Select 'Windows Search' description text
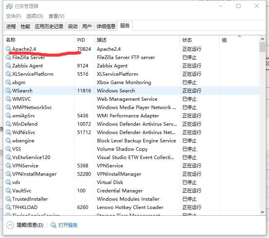The image size is (269, 238). tap(116, 90)
